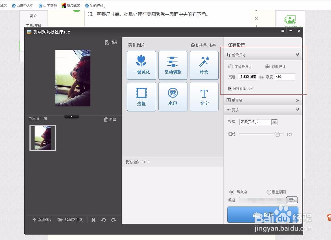Open the 边框 (frames) tool

pos(141,97)
